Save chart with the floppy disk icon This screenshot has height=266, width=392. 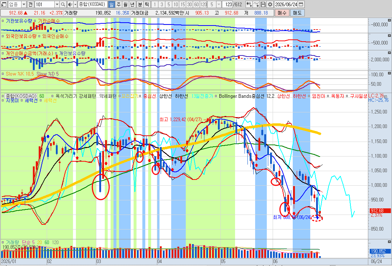(x=263, y=4)
